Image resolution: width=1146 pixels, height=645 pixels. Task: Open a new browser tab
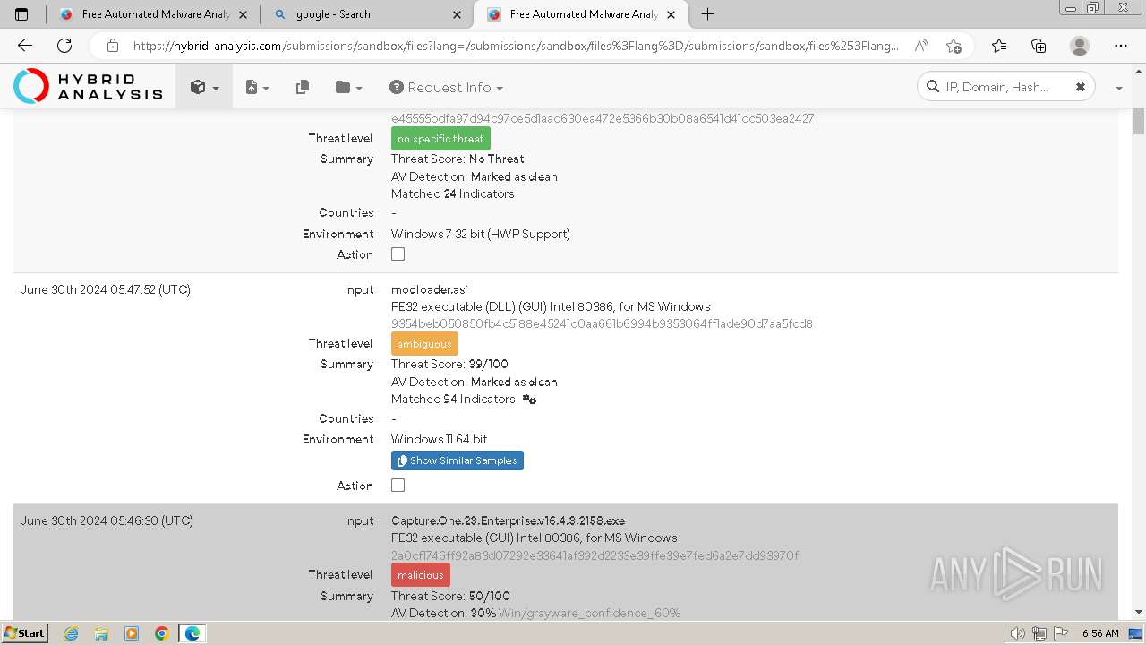(707, 14)
